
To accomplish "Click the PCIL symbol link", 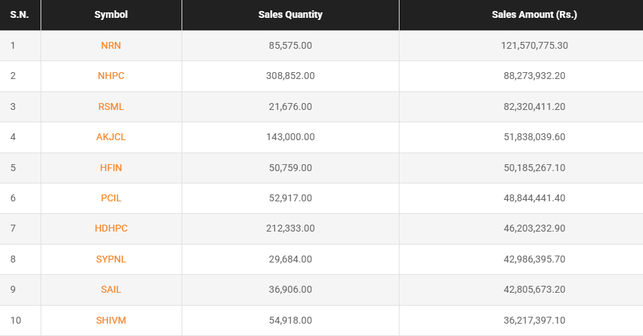I will (111, 198).
